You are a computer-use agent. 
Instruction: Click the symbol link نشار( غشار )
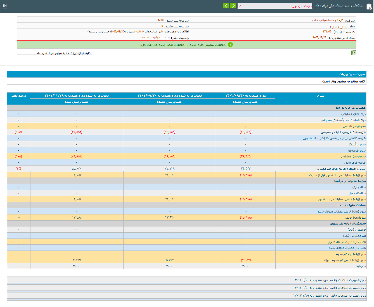339,27
